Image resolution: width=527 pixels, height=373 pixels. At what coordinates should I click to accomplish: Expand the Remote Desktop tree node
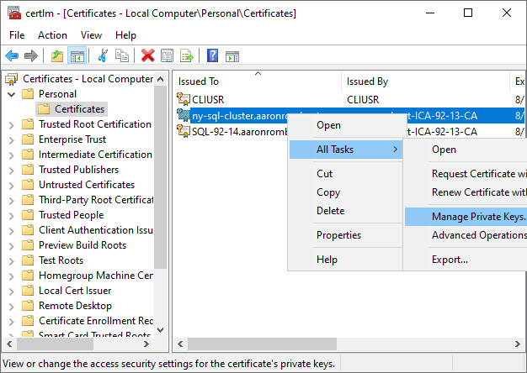pyautogui.click(x=11, y=306)
